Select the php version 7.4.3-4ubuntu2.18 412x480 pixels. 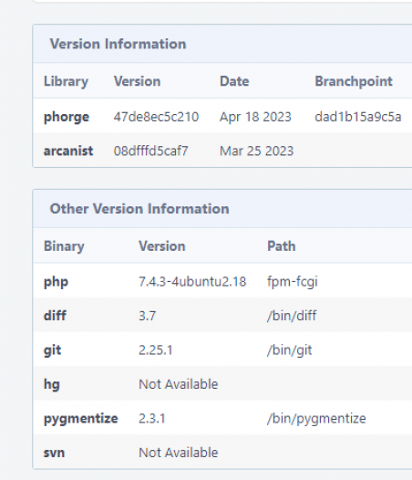pyautogui.click(x=192, y=282)
